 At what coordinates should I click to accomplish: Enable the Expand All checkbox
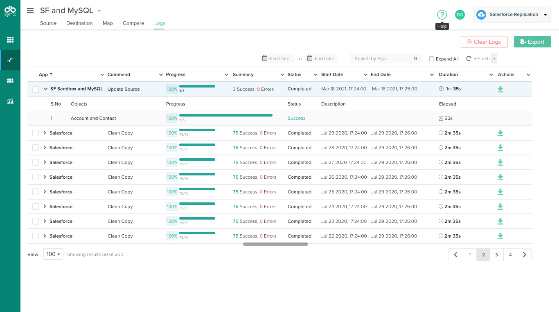pos(431,59)
